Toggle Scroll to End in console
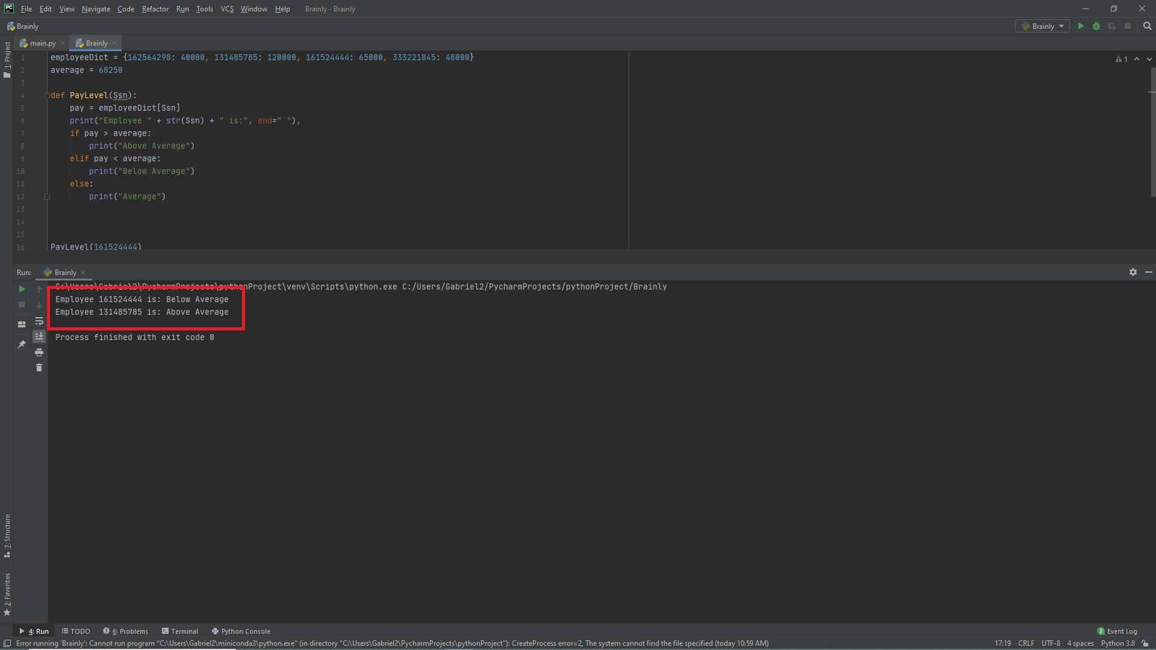1156x650 pixels. click(39, 336)
